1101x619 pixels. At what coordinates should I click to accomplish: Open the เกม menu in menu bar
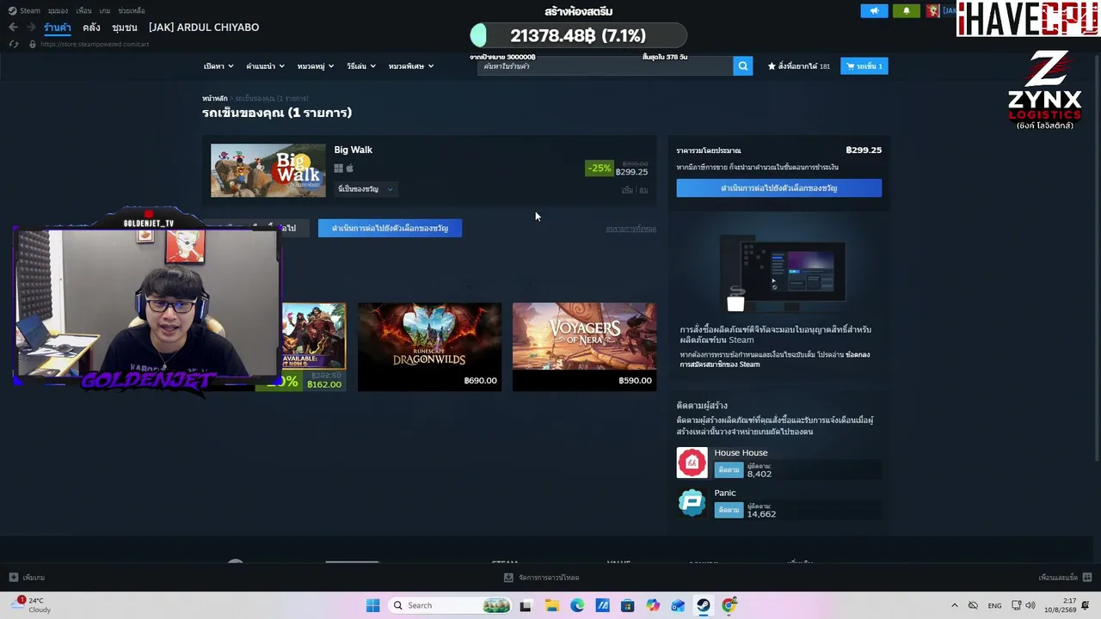pyautogui.click(x=105, y=11)
